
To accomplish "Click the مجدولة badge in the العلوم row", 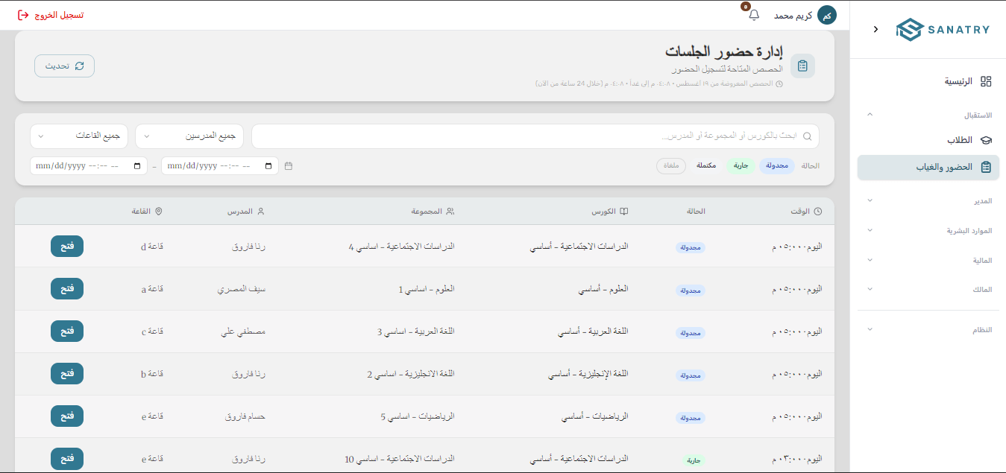I will [691, 291].
